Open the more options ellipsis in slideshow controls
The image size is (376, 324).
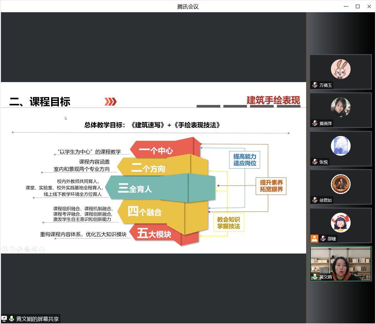click(42, 250)
